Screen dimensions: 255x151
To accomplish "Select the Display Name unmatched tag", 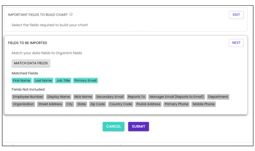I will tap(59, 97).
